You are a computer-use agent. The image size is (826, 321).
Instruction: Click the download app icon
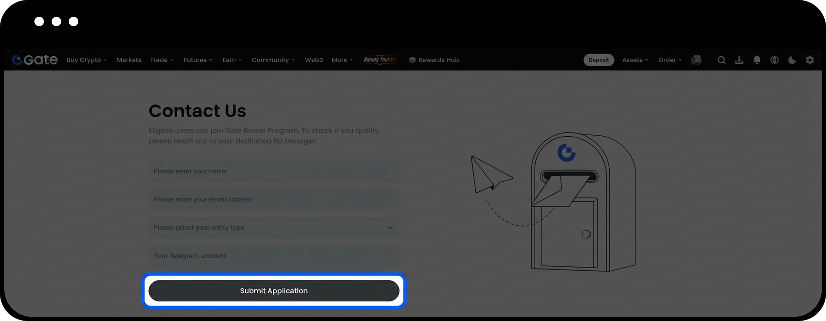tap(739, 60)
